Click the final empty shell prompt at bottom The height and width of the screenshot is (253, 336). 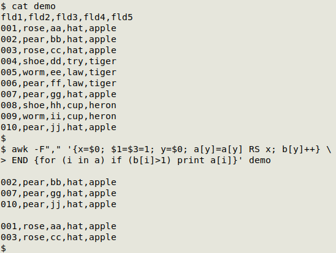pos(4,248)
